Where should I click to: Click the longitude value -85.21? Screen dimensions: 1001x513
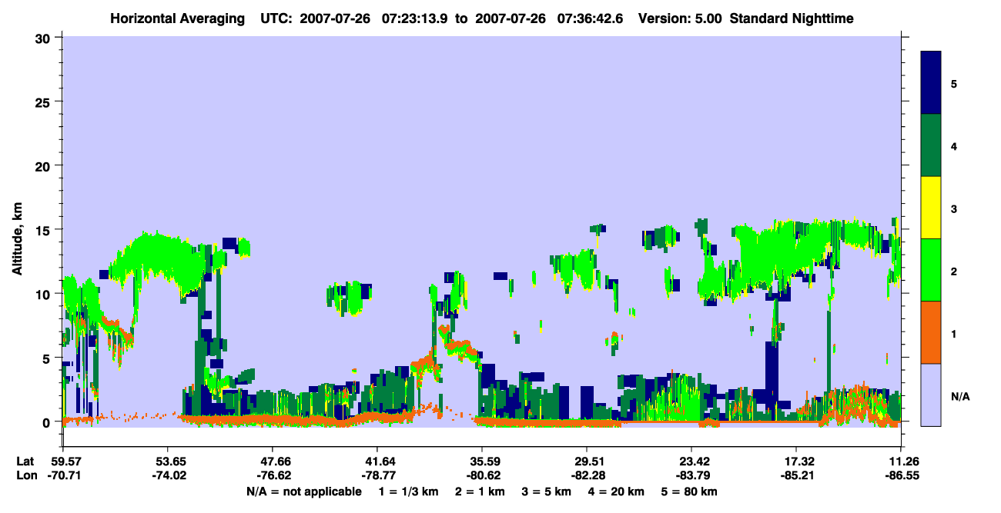[796, 475]
